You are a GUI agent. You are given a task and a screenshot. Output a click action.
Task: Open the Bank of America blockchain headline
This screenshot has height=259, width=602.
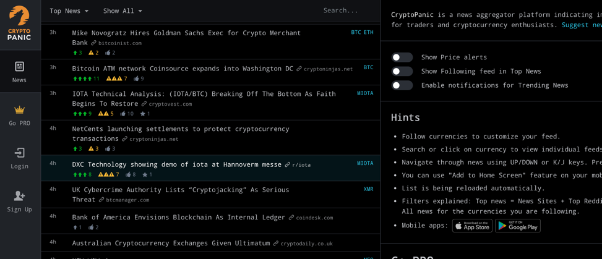coord(178,218)
